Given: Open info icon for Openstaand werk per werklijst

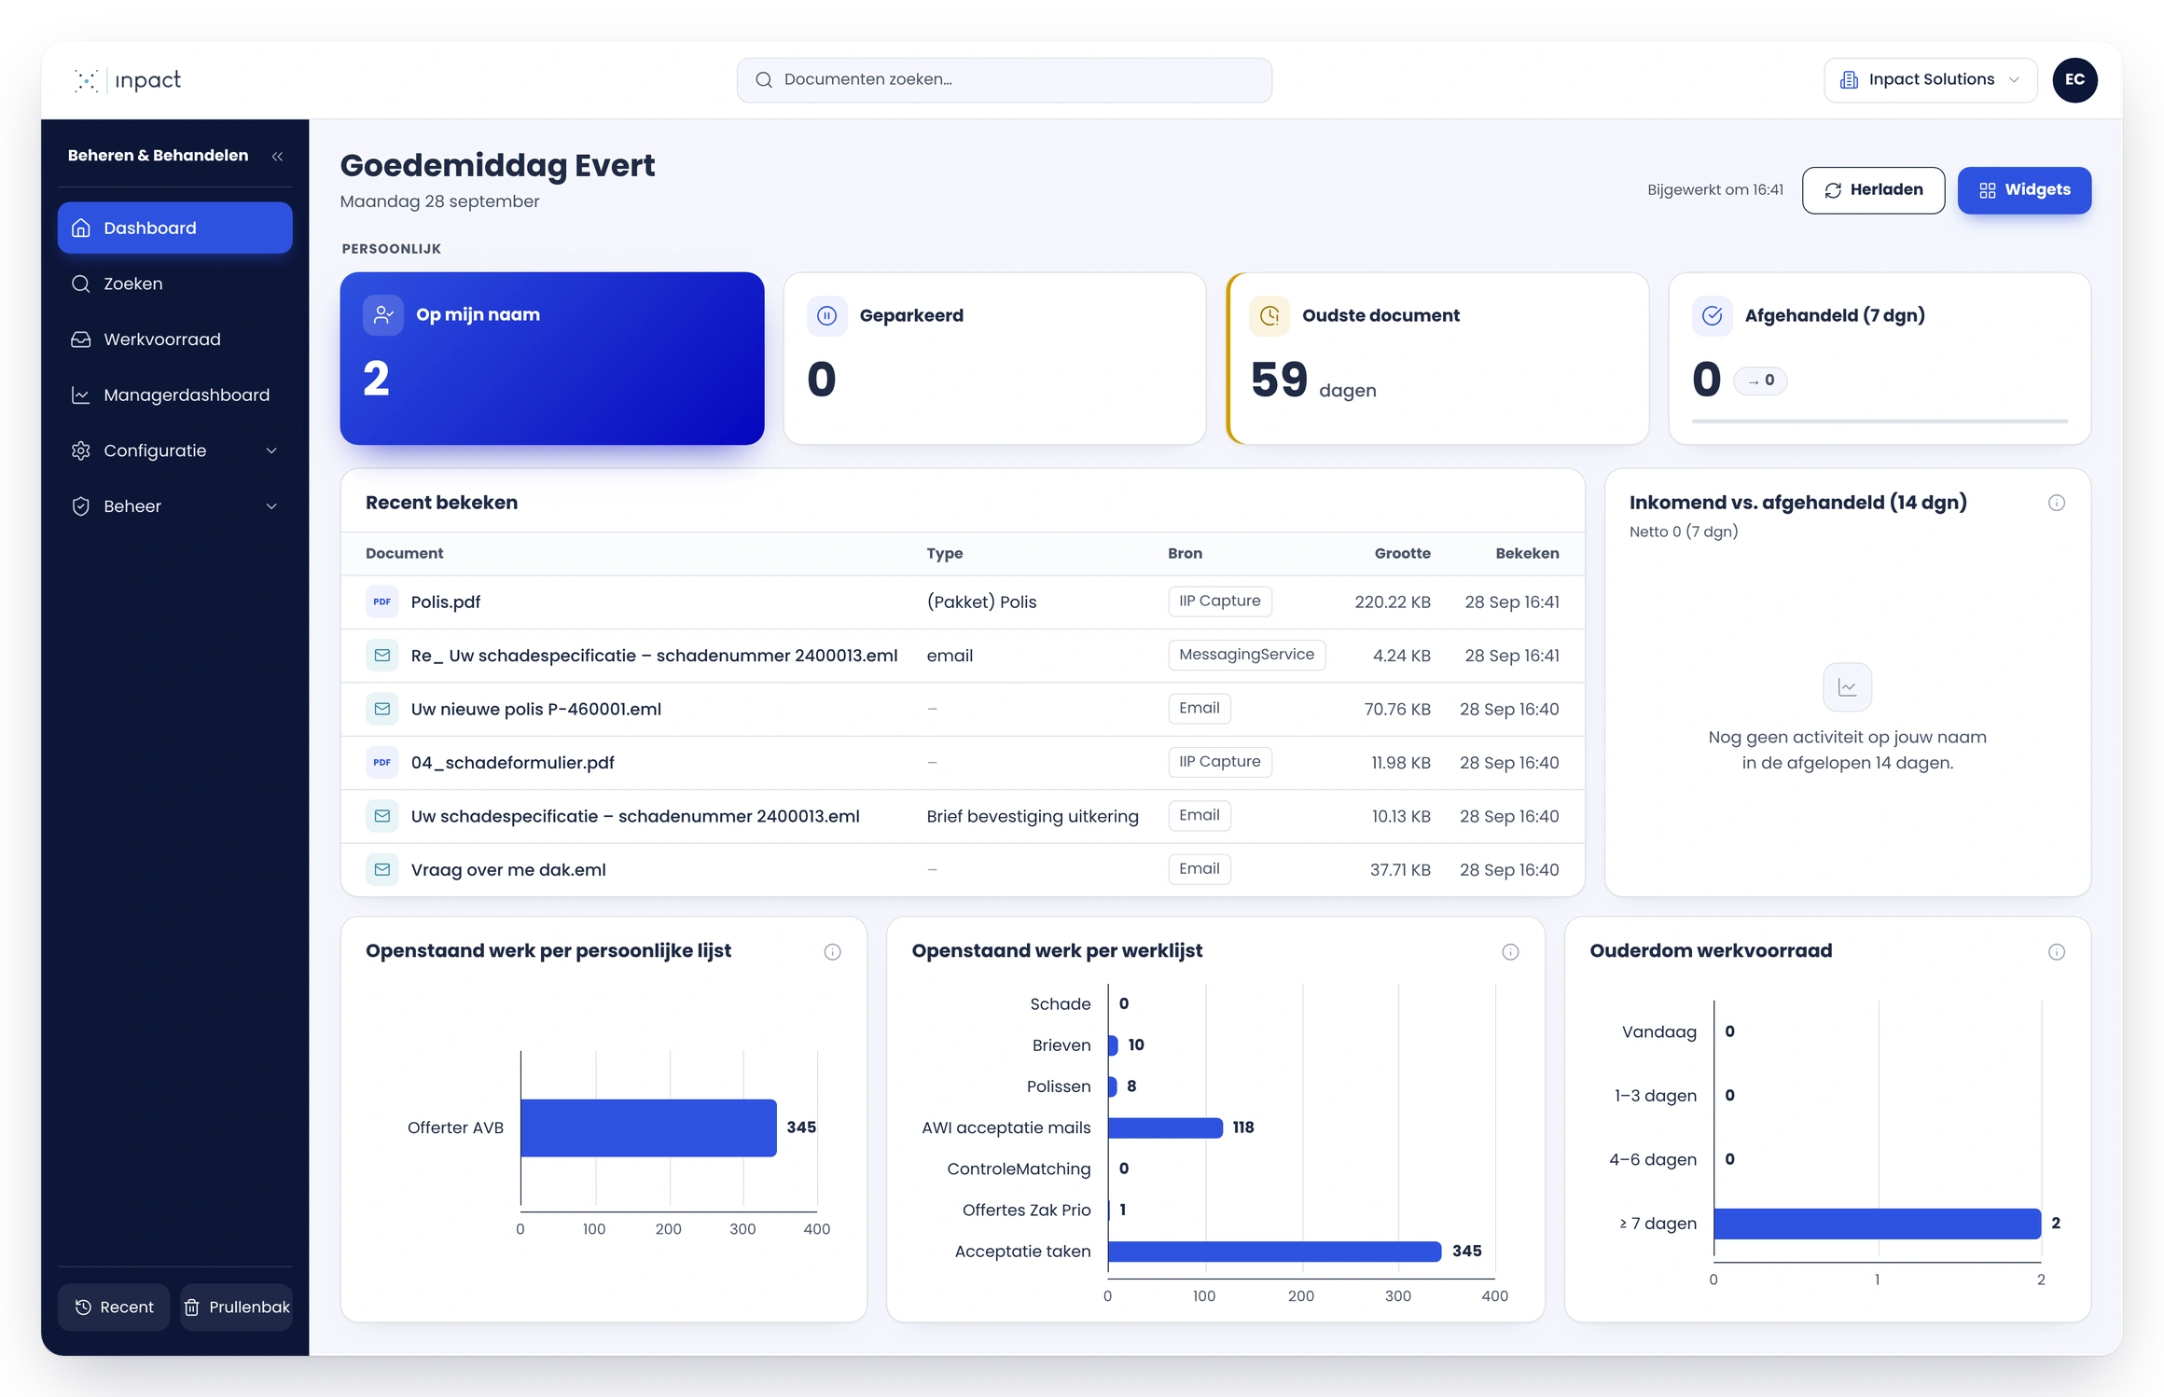Looking at the screenshot, I should click(1510, 952).
